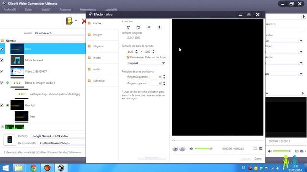Toggle the Move Forward checkbox
307x172 pixels.
pos(2,60)
